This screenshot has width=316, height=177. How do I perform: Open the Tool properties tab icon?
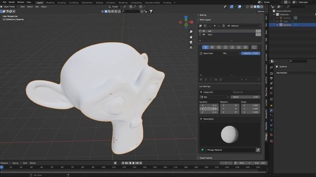[271, 67]
